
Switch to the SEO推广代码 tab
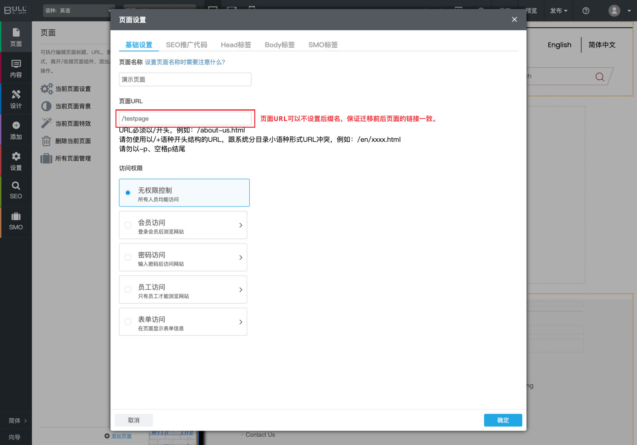(x=186, y=45)
